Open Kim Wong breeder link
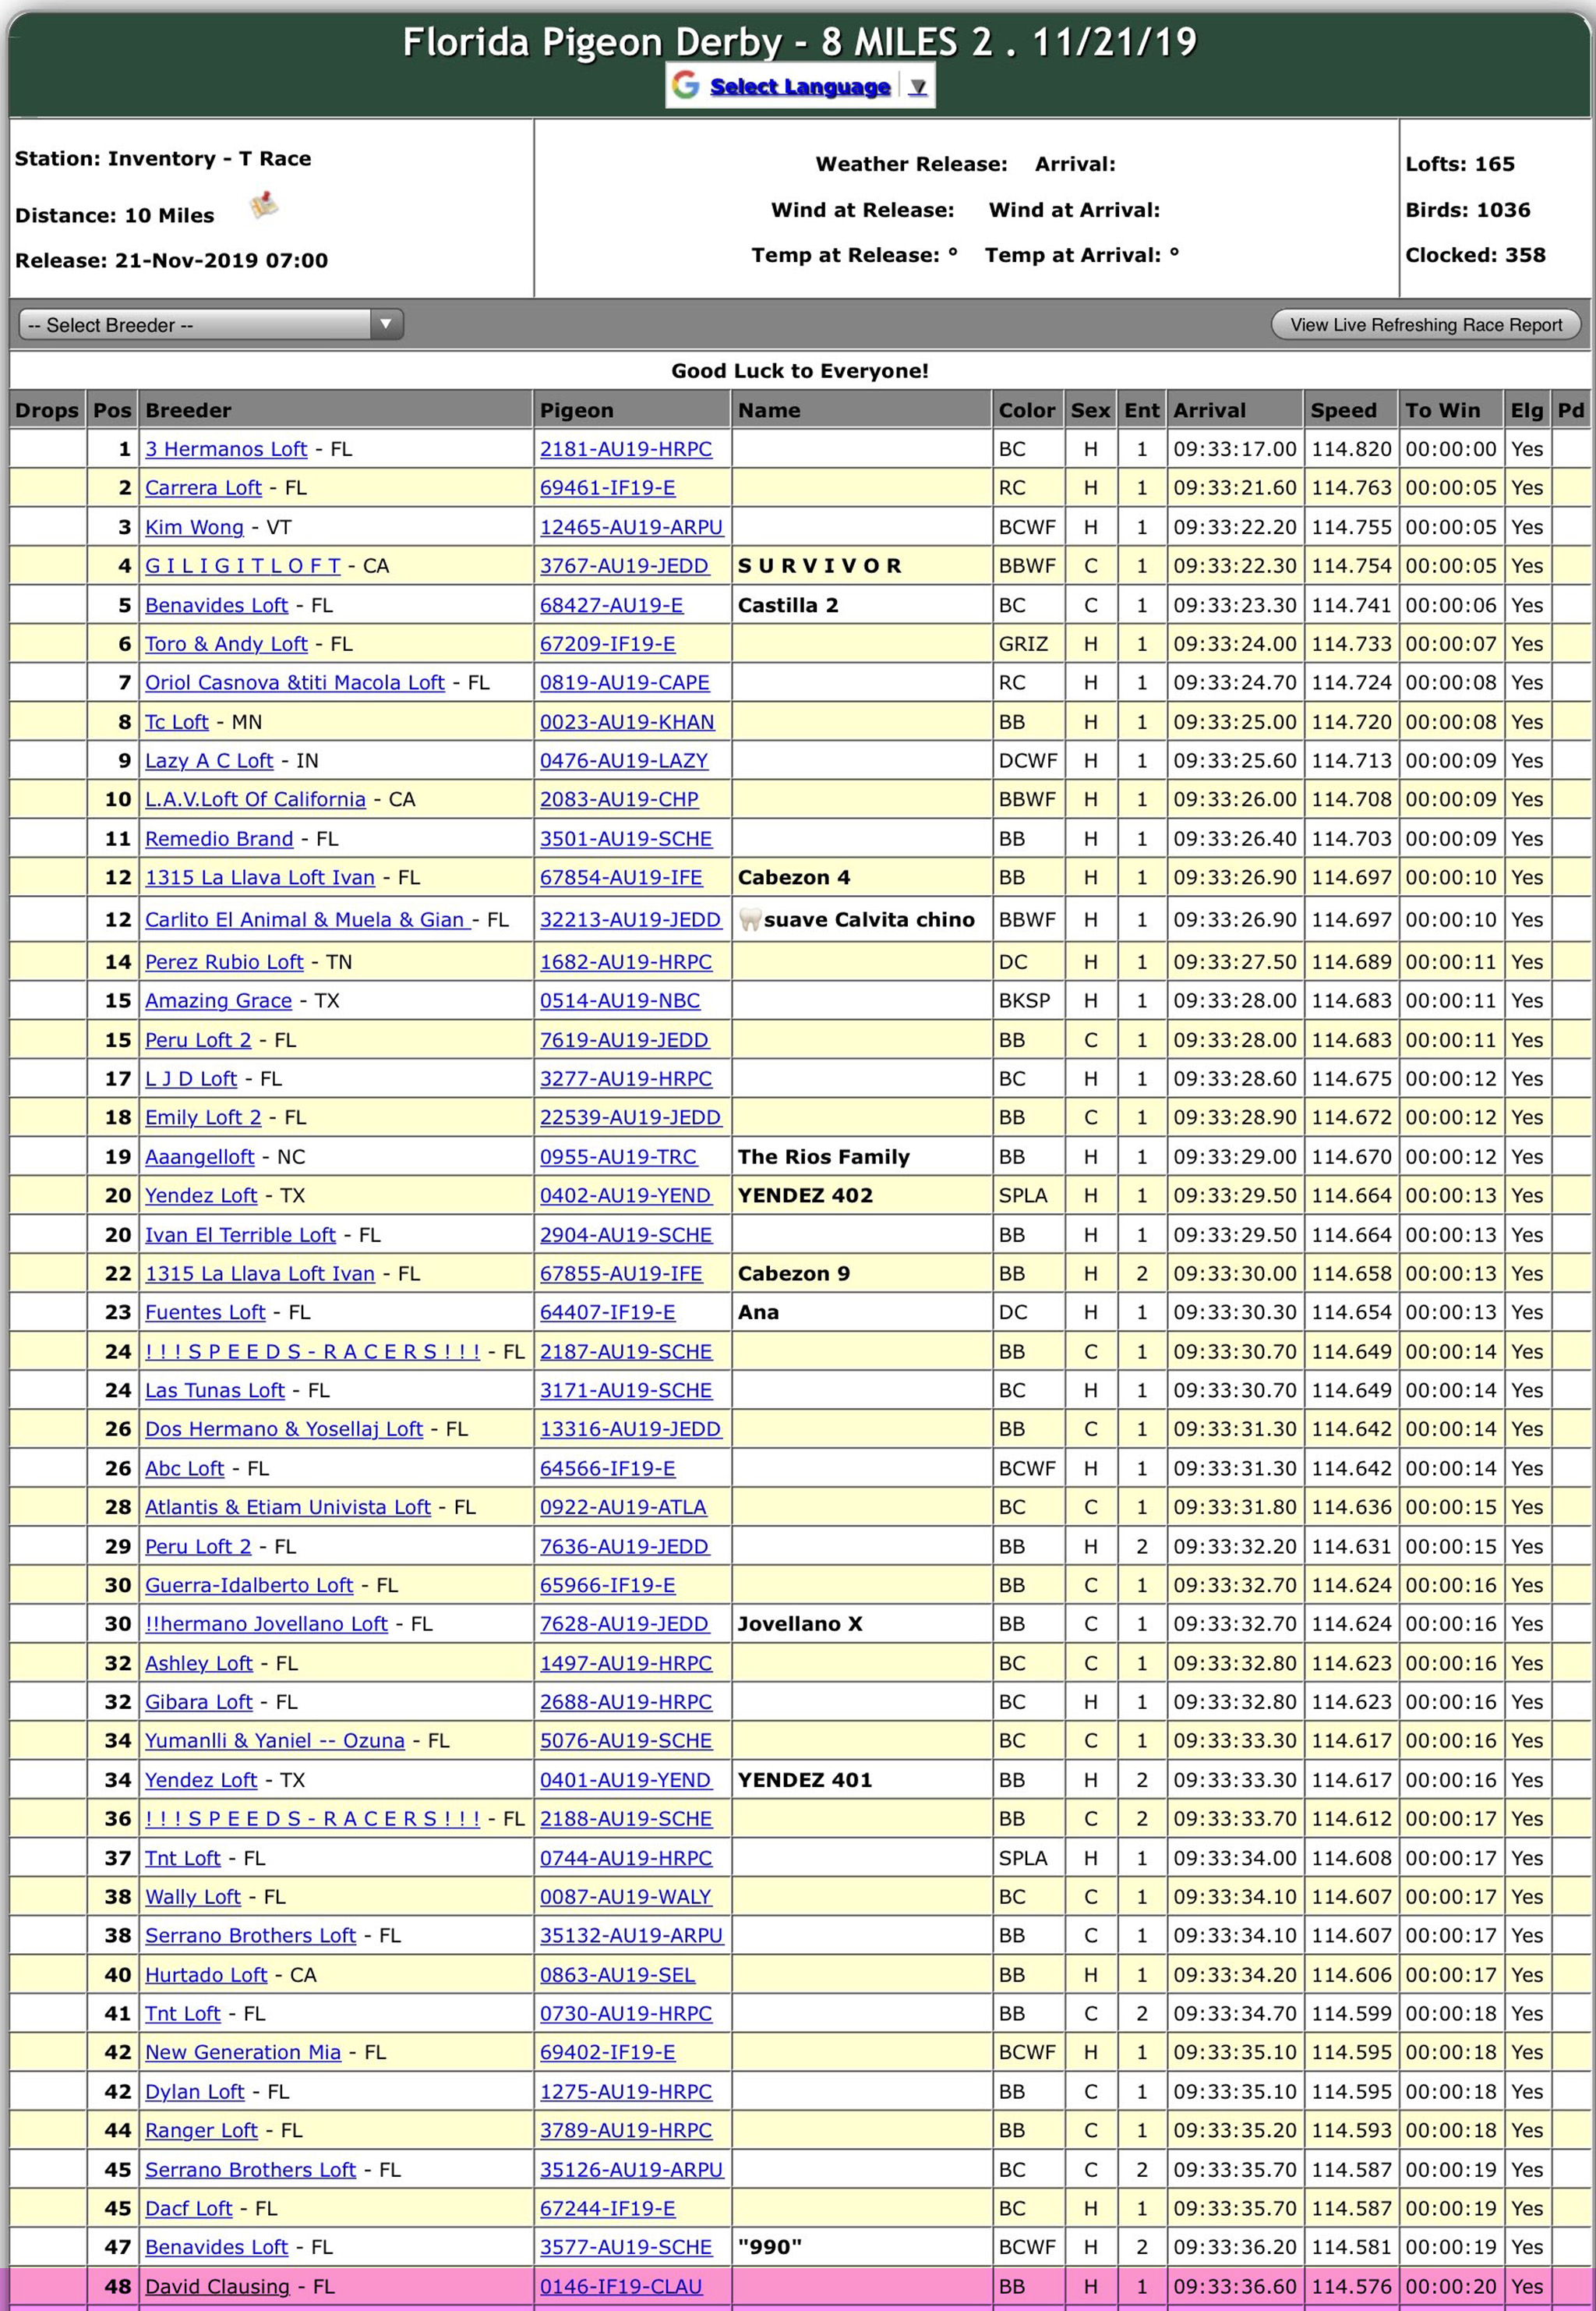The image size is (1596, 2311). click(x=194, y=527)
